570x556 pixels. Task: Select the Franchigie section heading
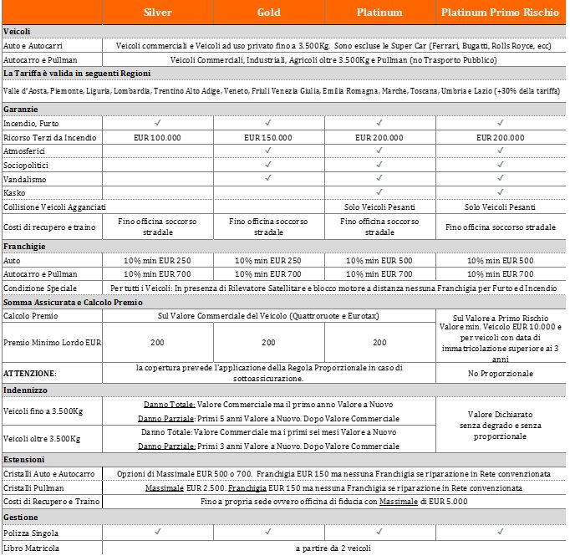pyautogui.click(x=24, y=247)
